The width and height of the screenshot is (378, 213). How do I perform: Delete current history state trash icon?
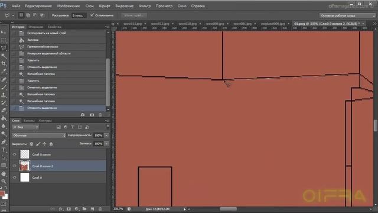pos(100,115)
